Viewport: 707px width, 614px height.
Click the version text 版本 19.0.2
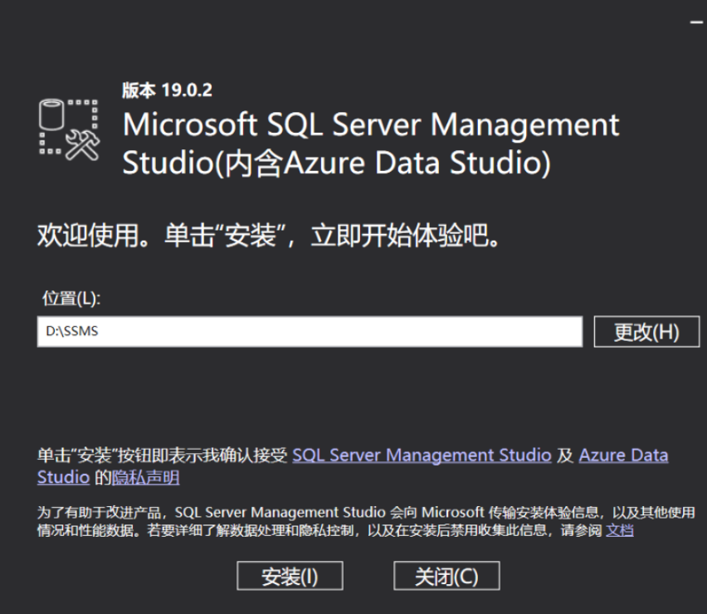[167, 90]
